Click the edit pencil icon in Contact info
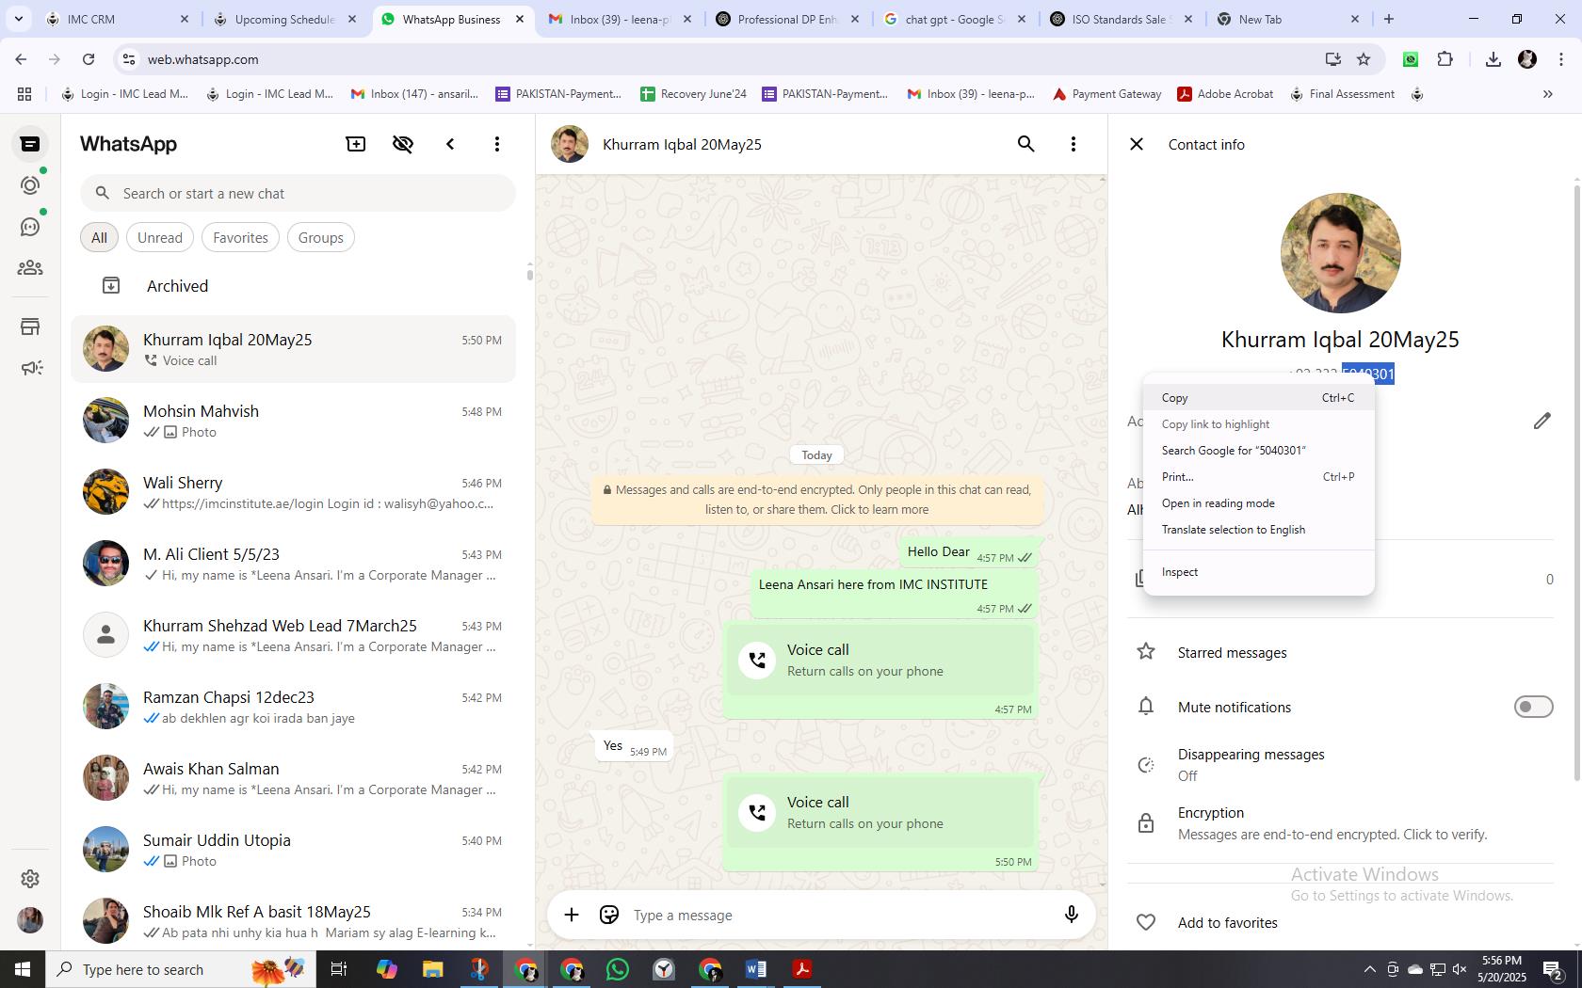This screenshot has height=988, width=1582. click(1542, 421)
